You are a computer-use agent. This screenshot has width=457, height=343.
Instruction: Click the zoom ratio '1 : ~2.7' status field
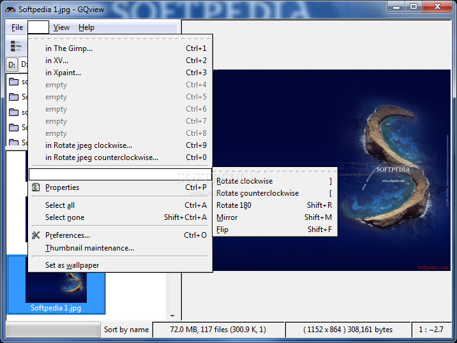pyautogui.click(x=431, y=330)
